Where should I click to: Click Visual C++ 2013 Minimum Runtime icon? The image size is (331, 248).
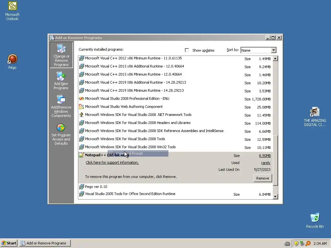pos(81,75)
